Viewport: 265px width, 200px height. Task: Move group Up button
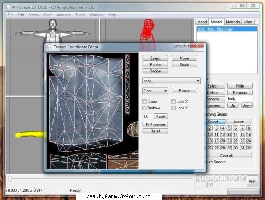[x=233, y=105]
